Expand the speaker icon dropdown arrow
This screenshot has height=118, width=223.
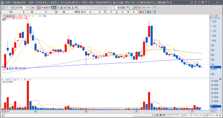coord(36,8)
